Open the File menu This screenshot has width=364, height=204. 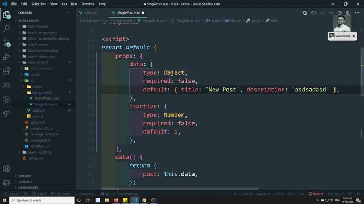point(14,4)
